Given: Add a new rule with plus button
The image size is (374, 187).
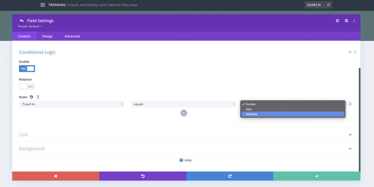Looking at the screenshot, I should click(184, 113).
